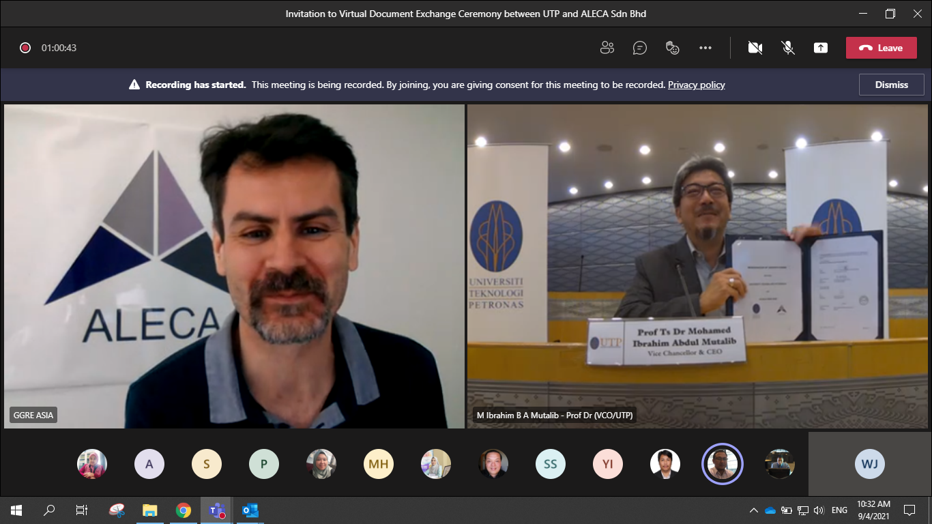This screenshot has width=932, height=524.
Task: Select participant avatar with initials MH
Action: (379, 464)
